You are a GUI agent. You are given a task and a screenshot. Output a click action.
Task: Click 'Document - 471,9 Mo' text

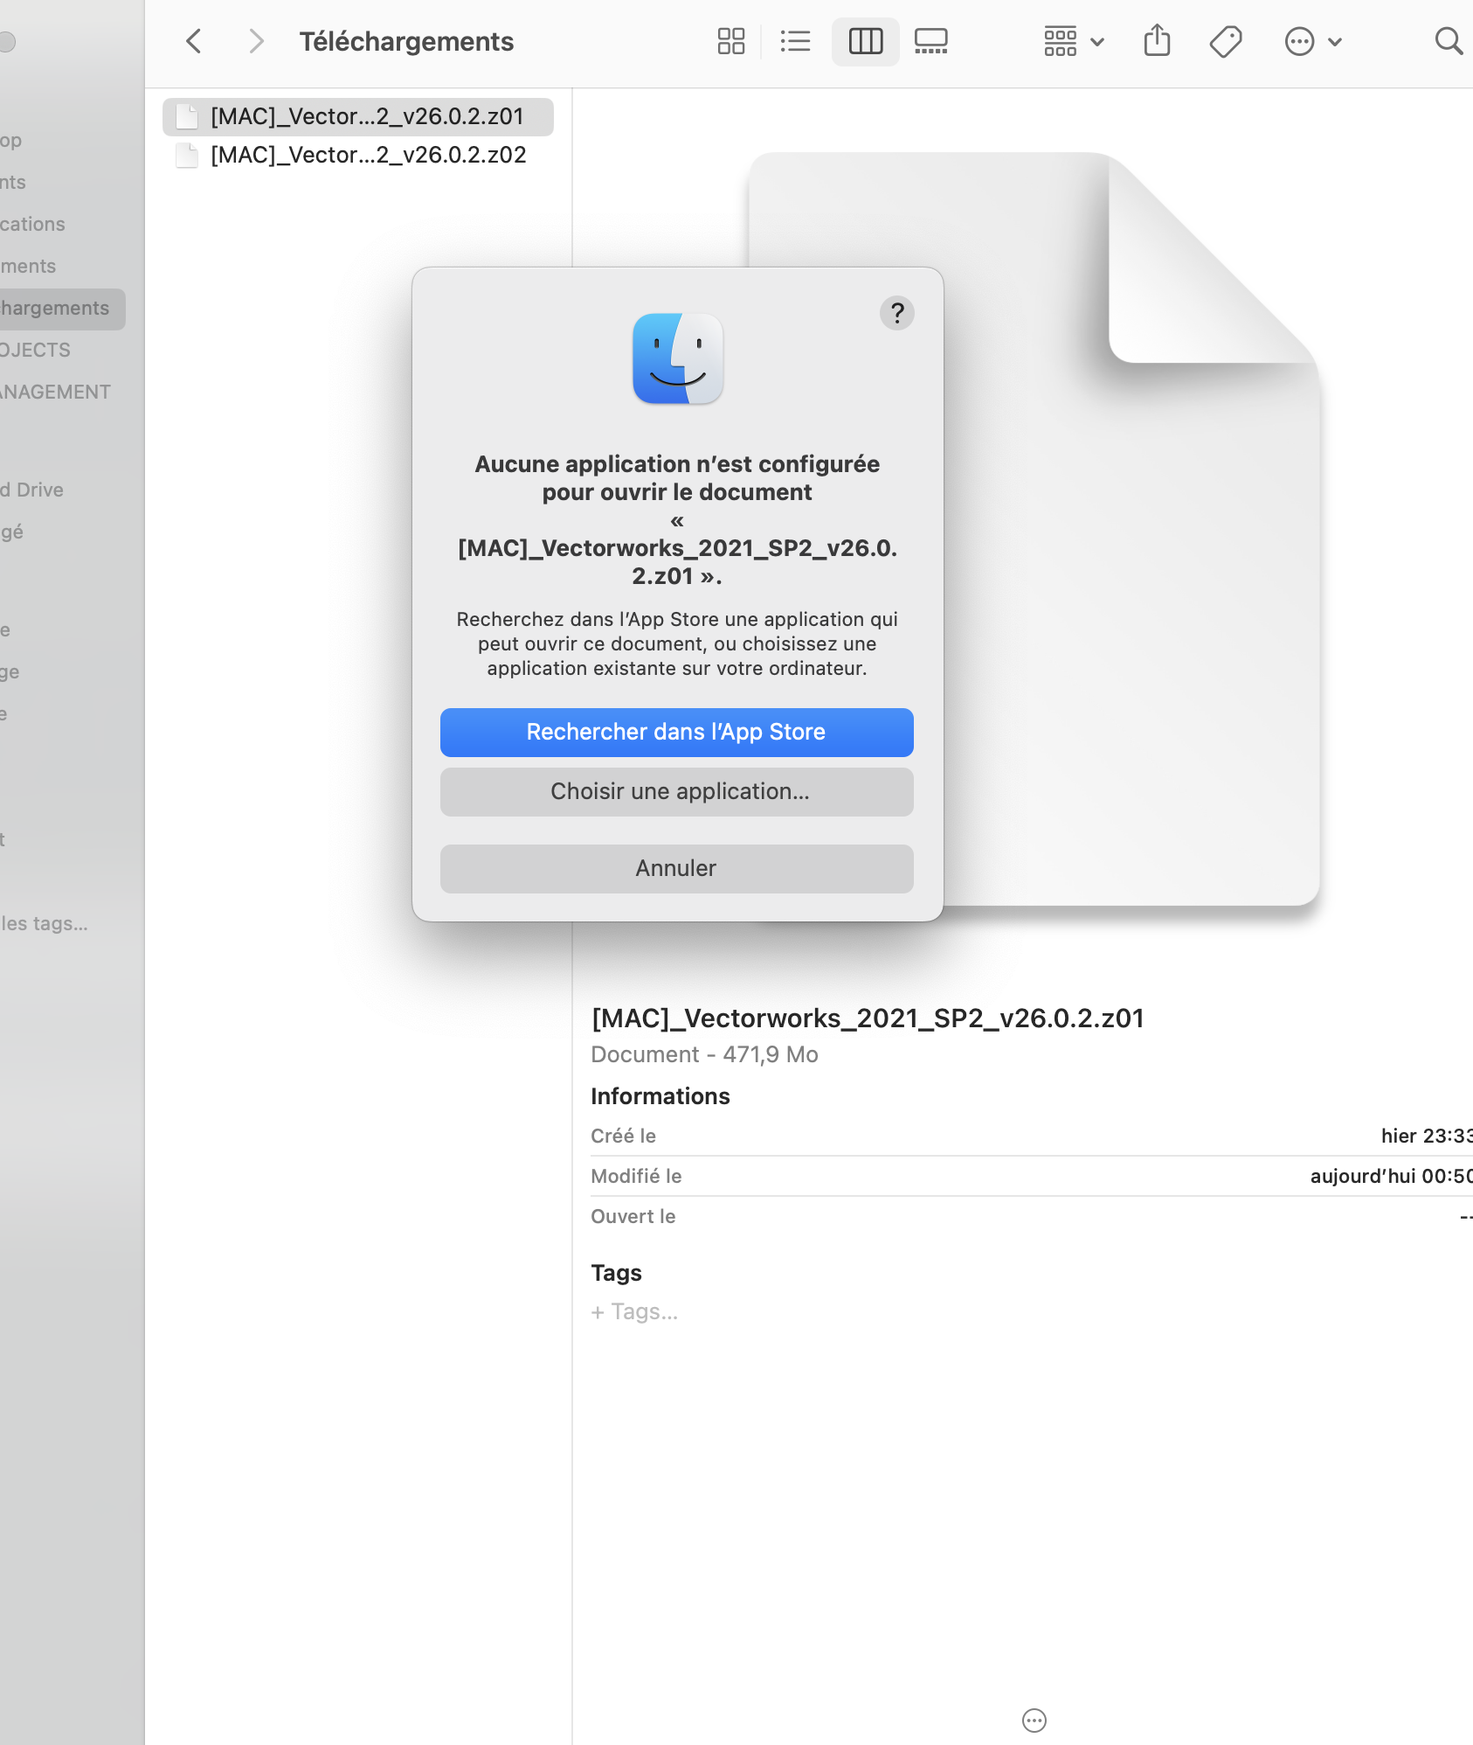pos(704,1054)
